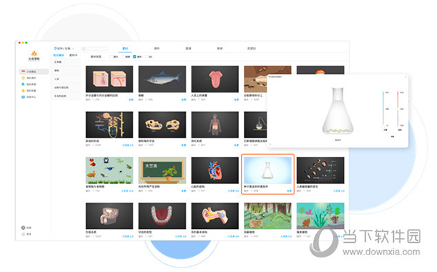The image size is (437, 272).
Task: Open the embryo development stages thumbnail
Action: click(x=320, y=170)
